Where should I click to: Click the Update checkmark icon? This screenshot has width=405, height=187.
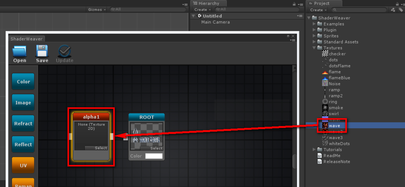[x=64, y=51]
